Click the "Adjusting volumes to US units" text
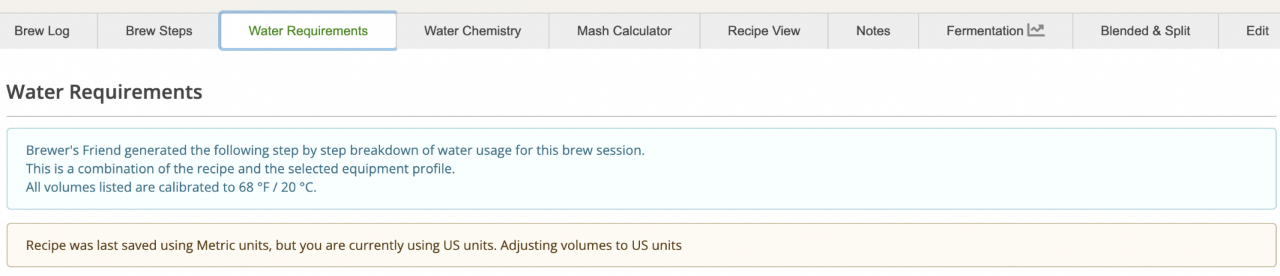The height and width of the screenshot is (276, 1280). 591,245
